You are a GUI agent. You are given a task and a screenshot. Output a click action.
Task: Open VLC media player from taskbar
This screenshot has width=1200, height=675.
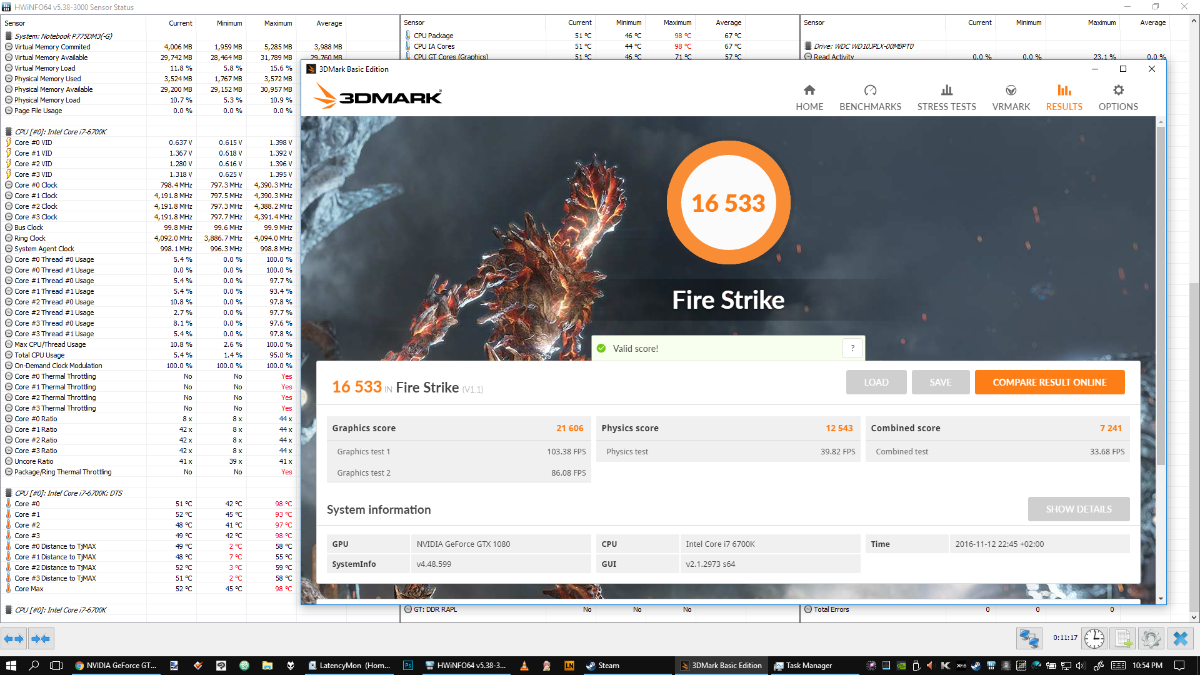click(524, 666)
